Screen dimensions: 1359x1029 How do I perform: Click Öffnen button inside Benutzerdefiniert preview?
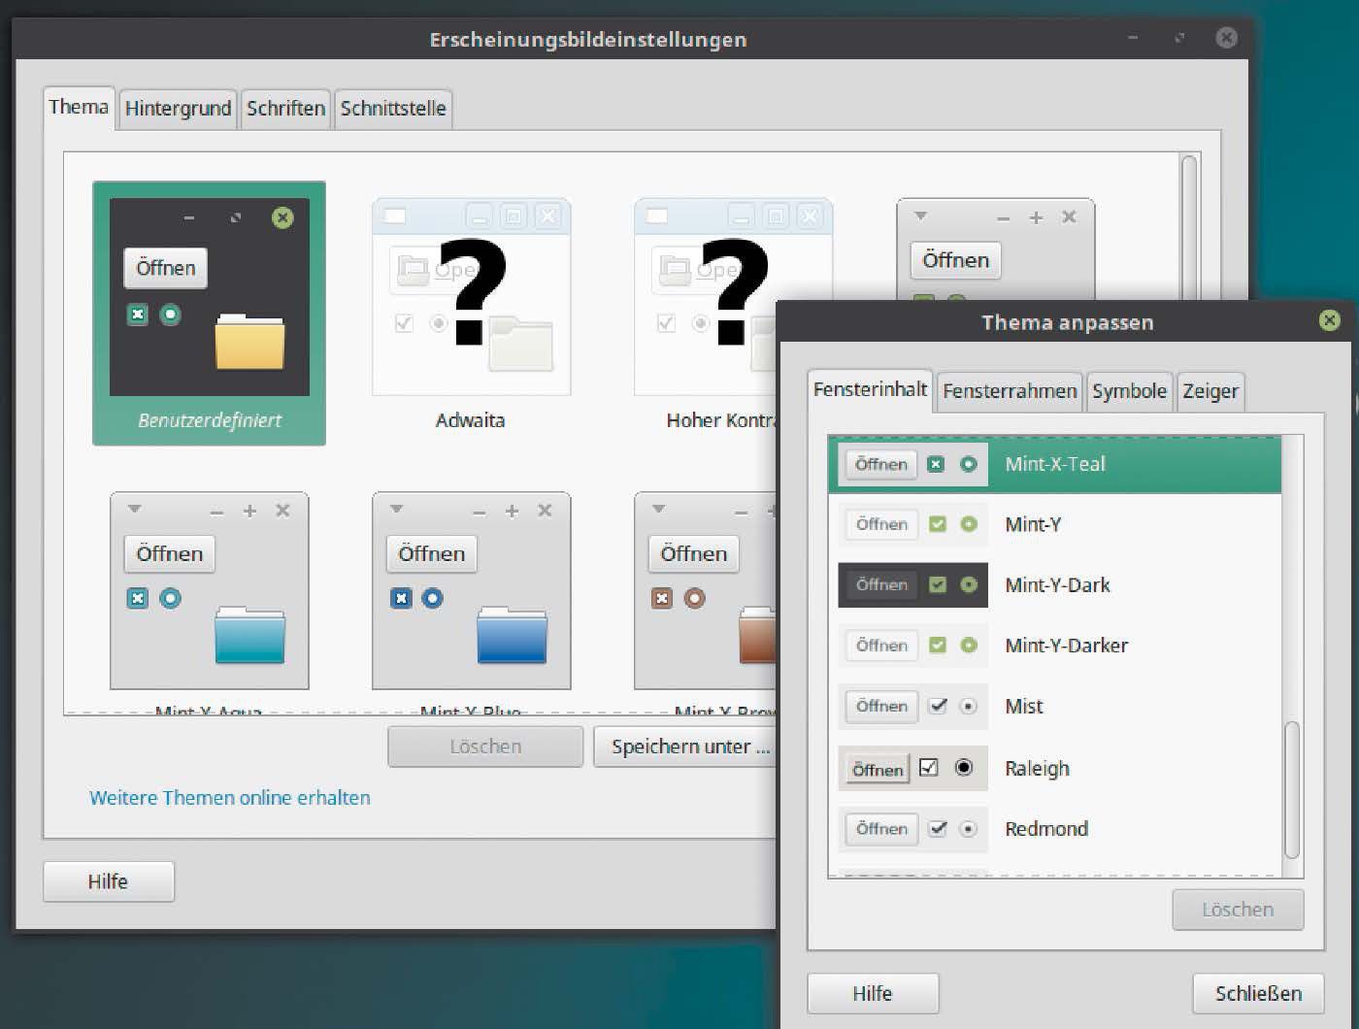point(165,268)
